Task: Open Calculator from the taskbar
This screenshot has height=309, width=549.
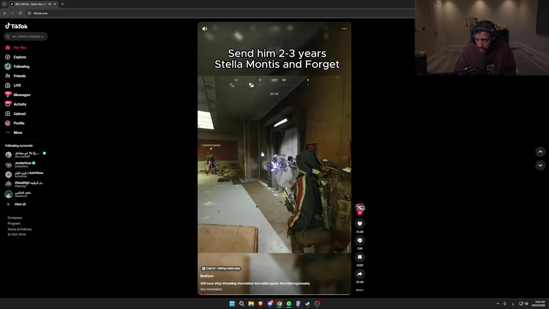Action: pos(298,304)
